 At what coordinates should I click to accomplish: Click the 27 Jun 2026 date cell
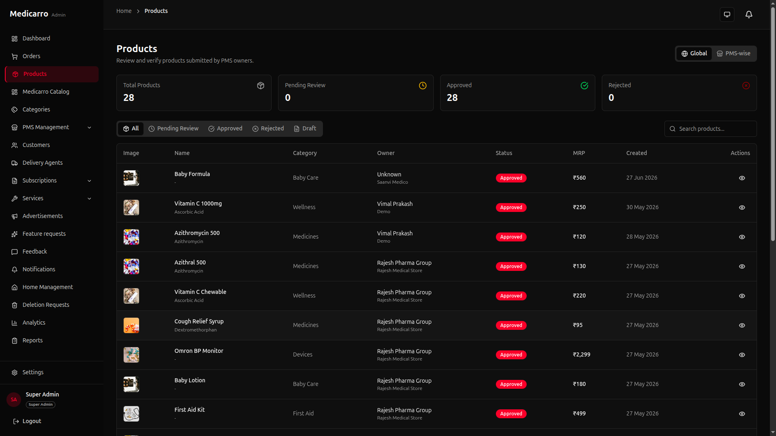(x=642, y=178)
